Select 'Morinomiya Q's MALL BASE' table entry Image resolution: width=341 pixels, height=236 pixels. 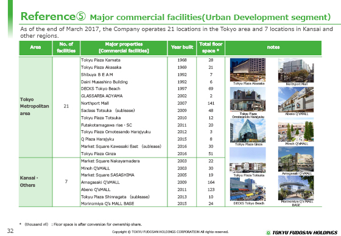(x=108, y=204)
